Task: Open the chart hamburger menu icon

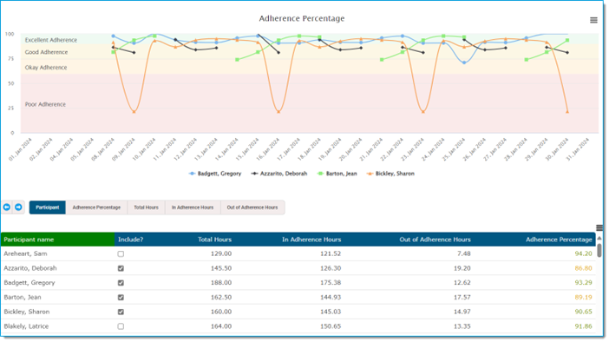Action: click(593, 20)
